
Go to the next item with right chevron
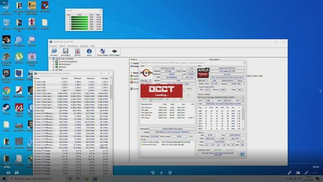point(320,91)
